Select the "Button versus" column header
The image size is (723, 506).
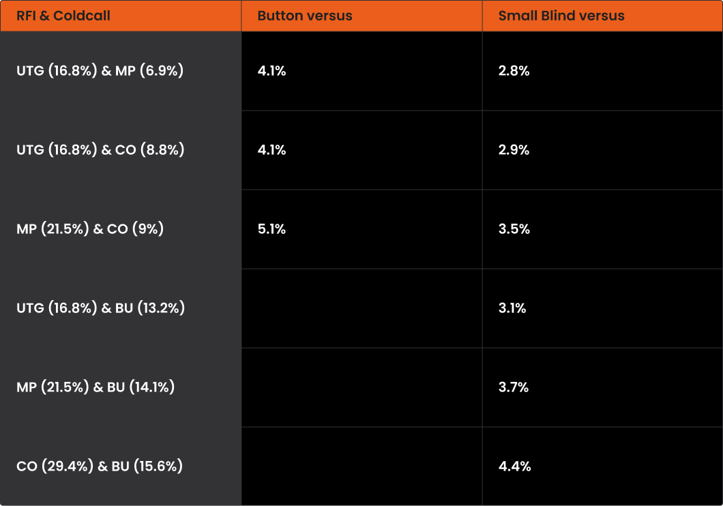click(x=305, y=16)
